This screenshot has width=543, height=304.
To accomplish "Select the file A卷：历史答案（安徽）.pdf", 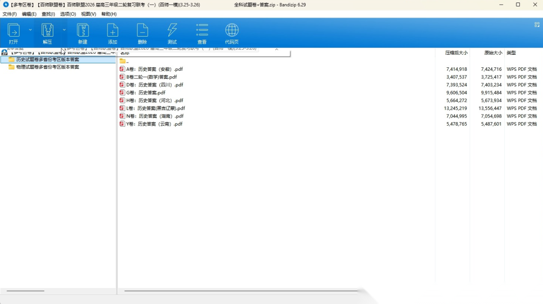I will tap(154, 69).
